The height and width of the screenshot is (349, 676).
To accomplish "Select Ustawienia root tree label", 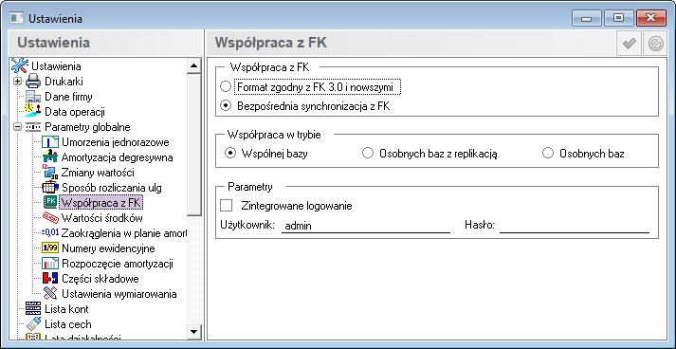I will tap(56, 66).
